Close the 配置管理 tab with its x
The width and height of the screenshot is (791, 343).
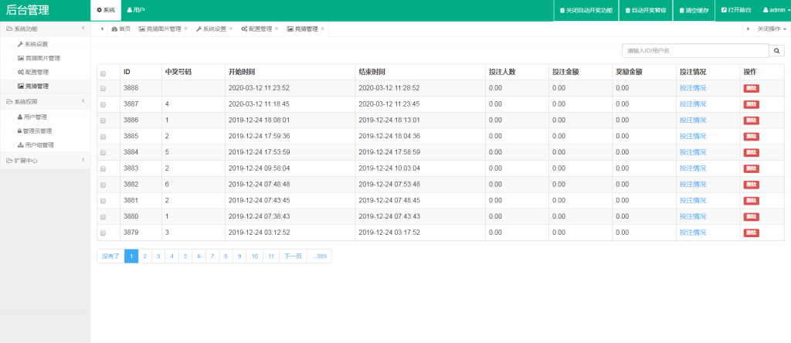tap(277, 29)
